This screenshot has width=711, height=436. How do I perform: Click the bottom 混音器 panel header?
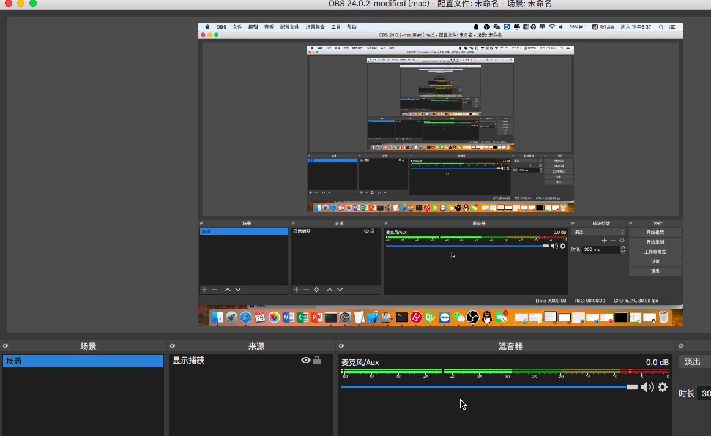[510, 346]
